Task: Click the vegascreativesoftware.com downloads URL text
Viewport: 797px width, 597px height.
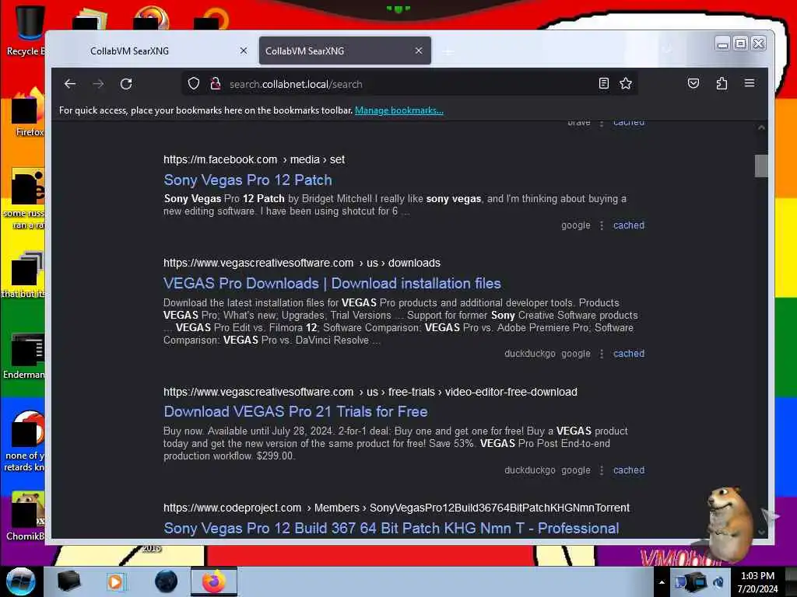Action: pos(301,263)
